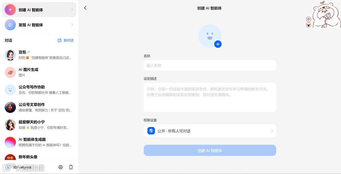Click the globe icon in permission row
Viewport: 341px width, 174px height.
(151, 131)
